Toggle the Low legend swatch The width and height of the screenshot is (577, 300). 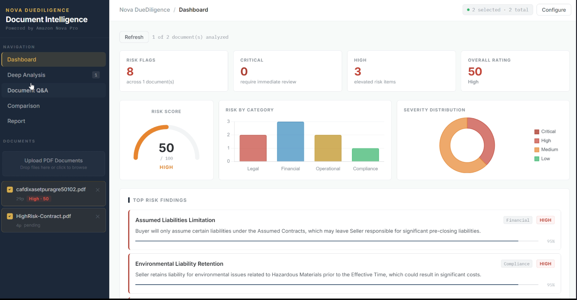[x=537, y=159]
